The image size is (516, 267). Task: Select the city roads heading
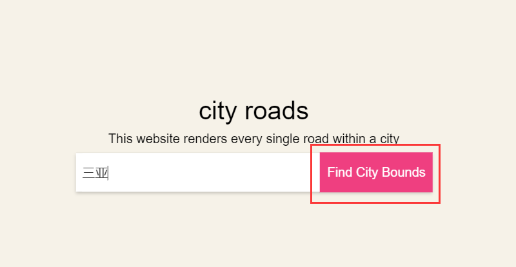(x=253, y=111)
